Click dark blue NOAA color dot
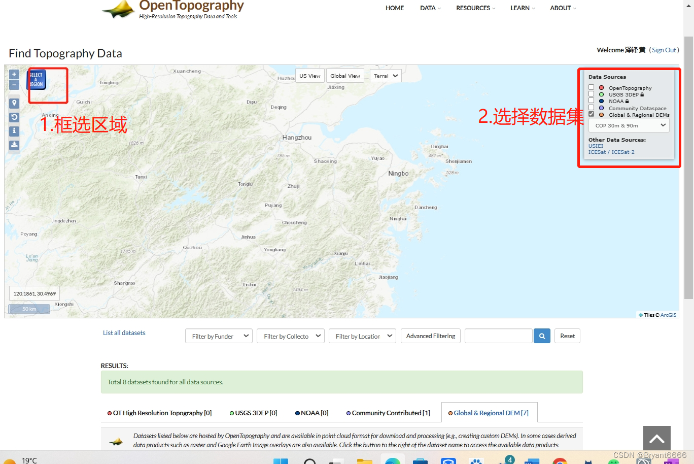This screenshot has height=464, width=694. pyautogui.click(x=601, y=101)
